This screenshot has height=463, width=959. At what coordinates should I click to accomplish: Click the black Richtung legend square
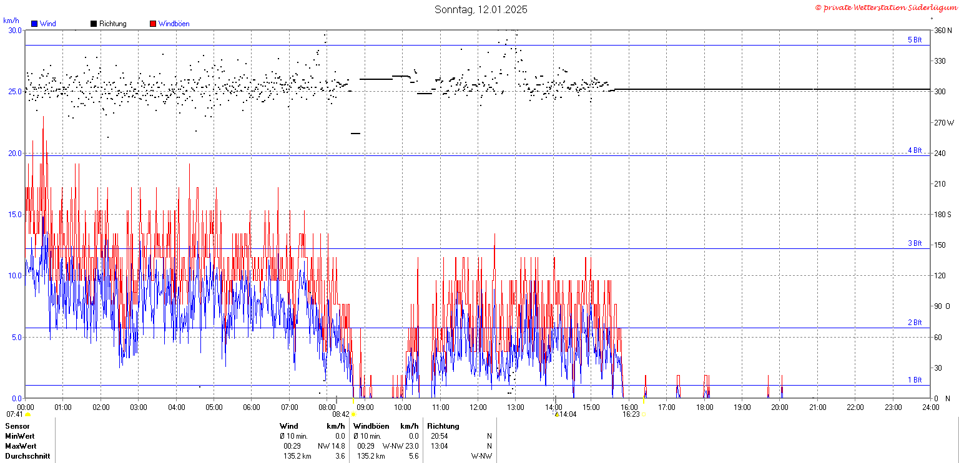94,24
